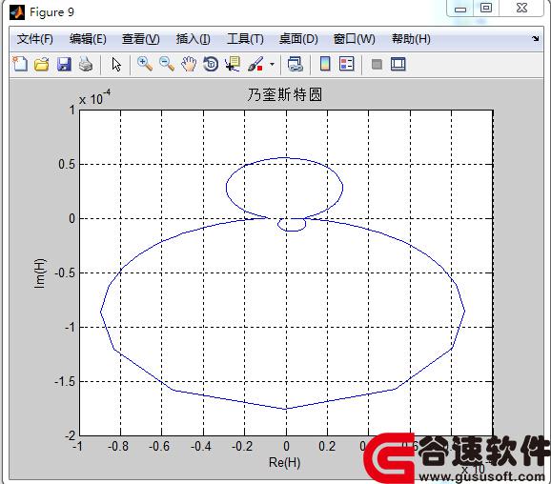The width and height of the screenshot is (551, 484).
Task: Click the Link Plot icon
Action: click(x=296, y=65)
